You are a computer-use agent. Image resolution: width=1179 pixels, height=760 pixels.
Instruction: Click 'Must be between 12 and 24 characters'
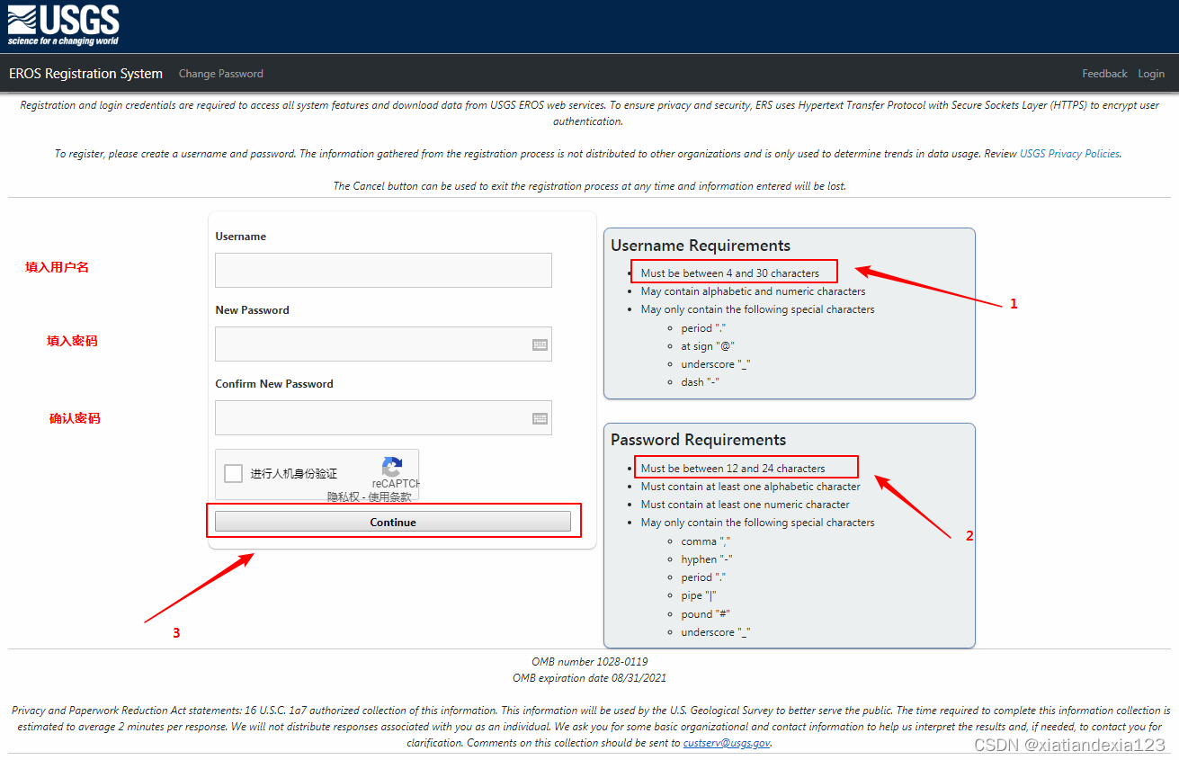tap(733, 468)
